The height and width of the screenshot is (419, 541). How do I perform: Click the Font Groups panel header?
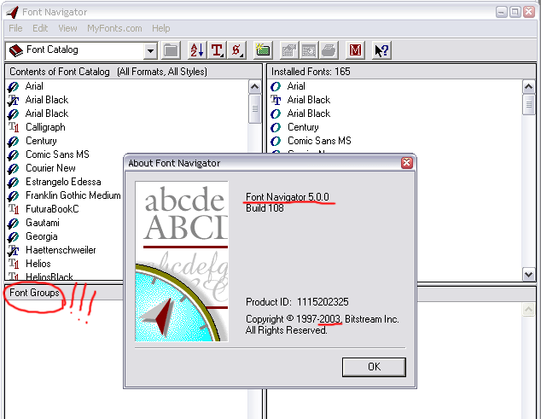tap(34, 293)
